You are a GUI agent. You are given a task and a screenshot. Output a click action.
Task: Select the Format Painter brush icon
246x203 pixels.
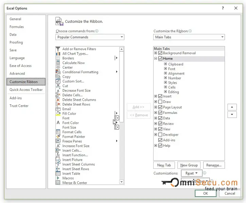click(58, 137)
